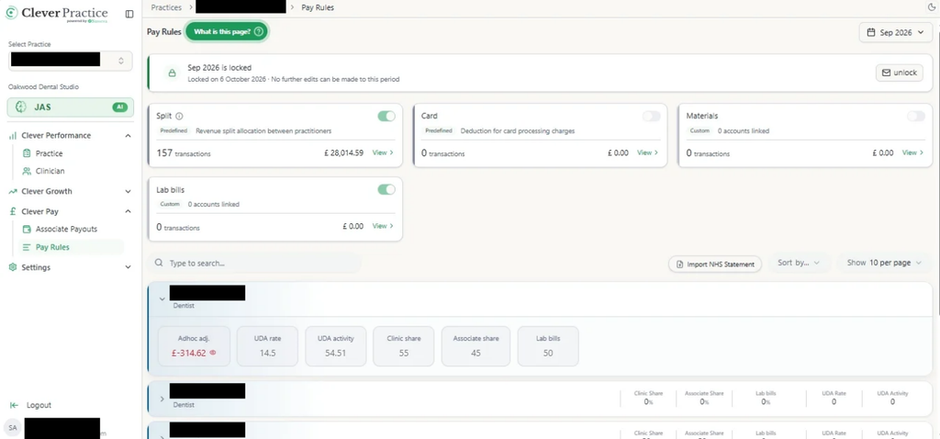
Task: Click the Practice clipboard icon
Action: click(27, 153)
